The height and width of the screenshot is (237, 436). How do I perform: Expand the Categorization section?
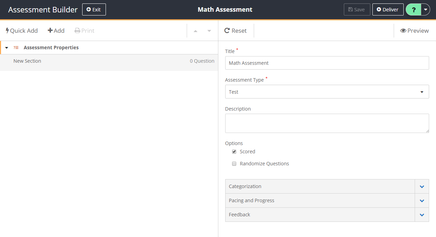(x=422, y=186)
